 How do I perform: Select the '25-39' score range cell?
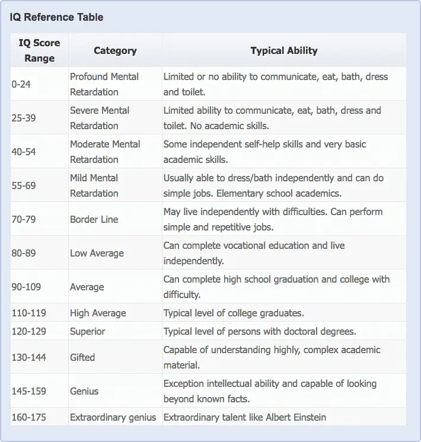coord(24,118)
